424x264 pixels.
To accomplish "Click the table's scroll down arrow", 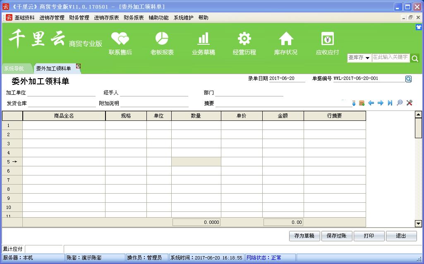I will point(418,223).
